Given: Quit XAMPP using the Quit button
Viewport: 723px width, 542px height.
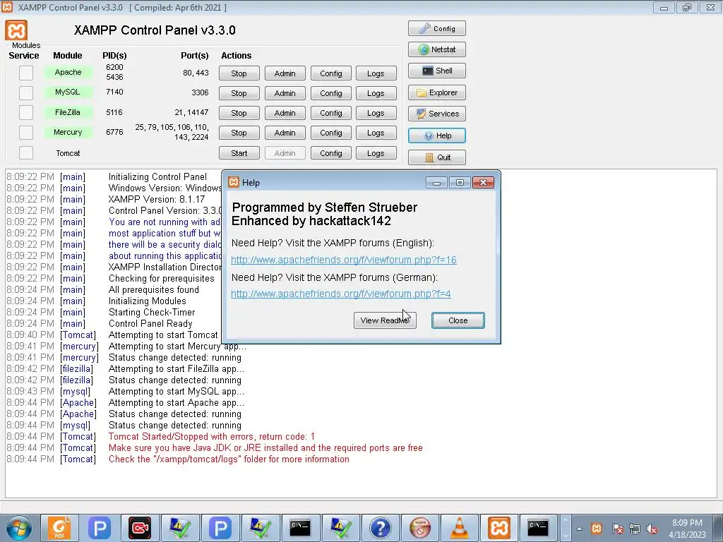Looking at the screenshot, I should coord(436,157).
